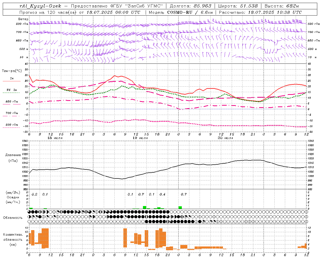The height and width of the screenshot is (257, 321).
Task: Click the Ветер label
Action: (23, 19)
